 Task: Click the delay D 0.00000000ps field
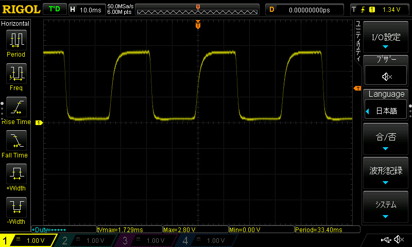pos(304,10)
